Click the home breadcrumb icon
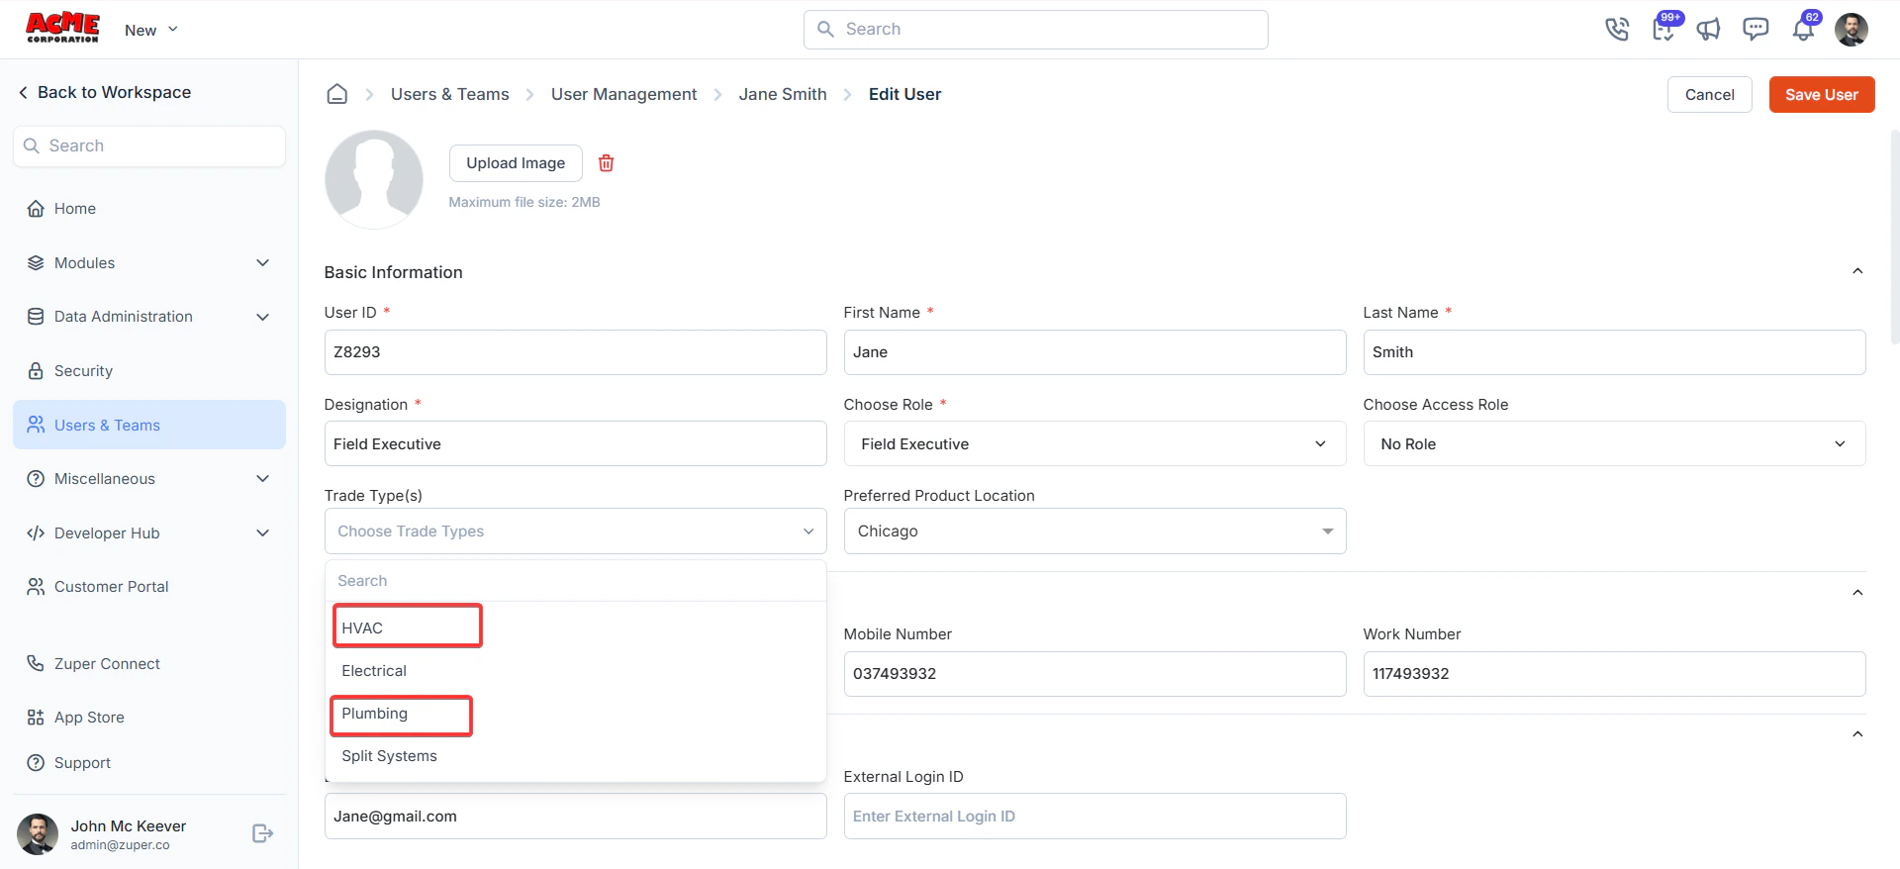This screenshot has width=1900, height=869. [x=337, y=94]
